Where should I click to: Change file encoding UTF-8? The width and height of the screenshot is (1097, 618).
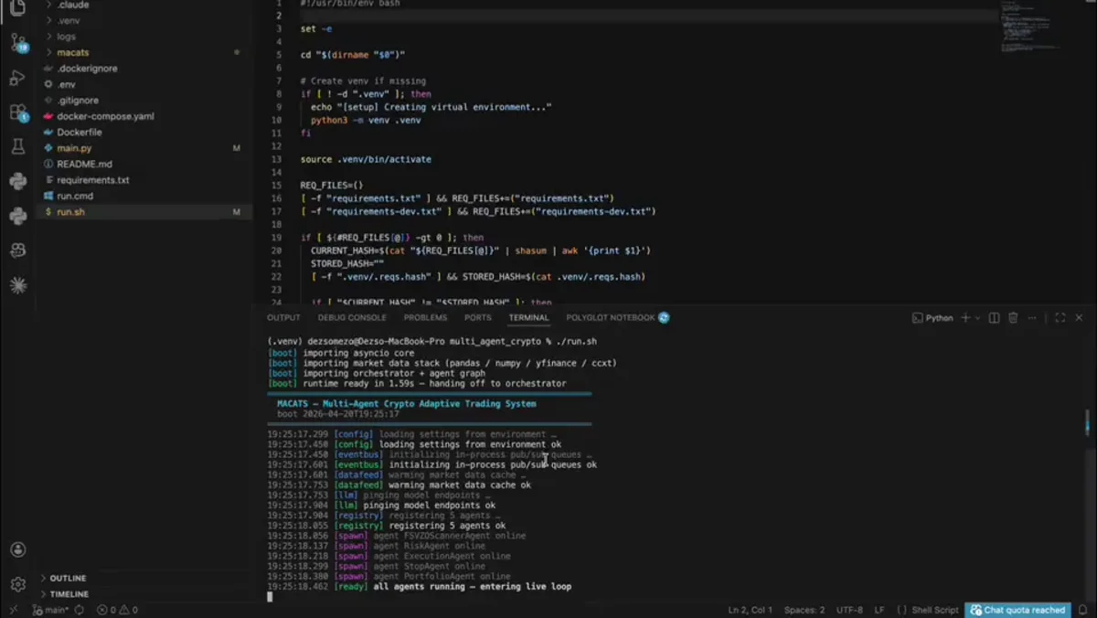coord(848,610)
